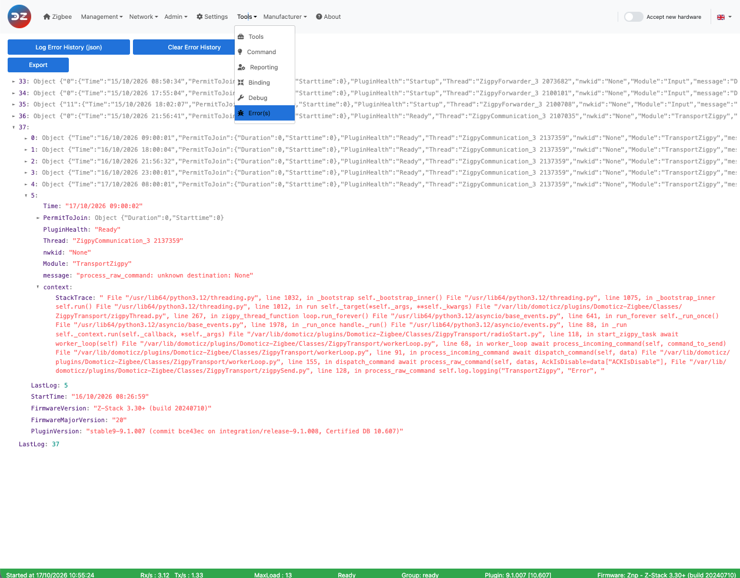This screenshot has width=740, height=578.
Task: Click message "process_raw_command: unknown destination: None"
Action: tap(165, 275)
